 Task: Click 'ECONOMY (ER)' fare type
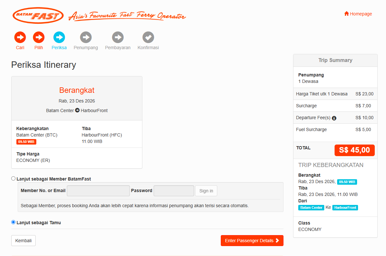33,160
